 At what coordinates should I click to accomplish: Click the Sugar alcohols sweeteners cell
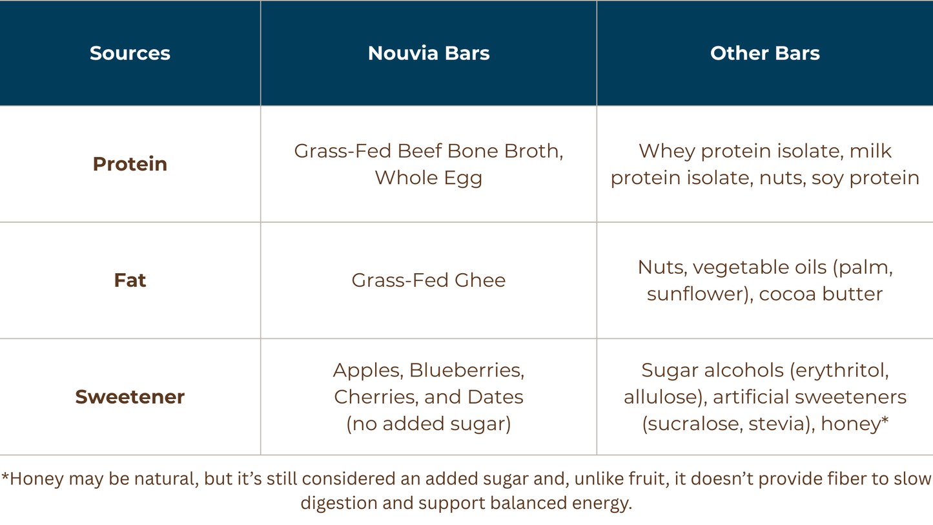click(765, 396)
